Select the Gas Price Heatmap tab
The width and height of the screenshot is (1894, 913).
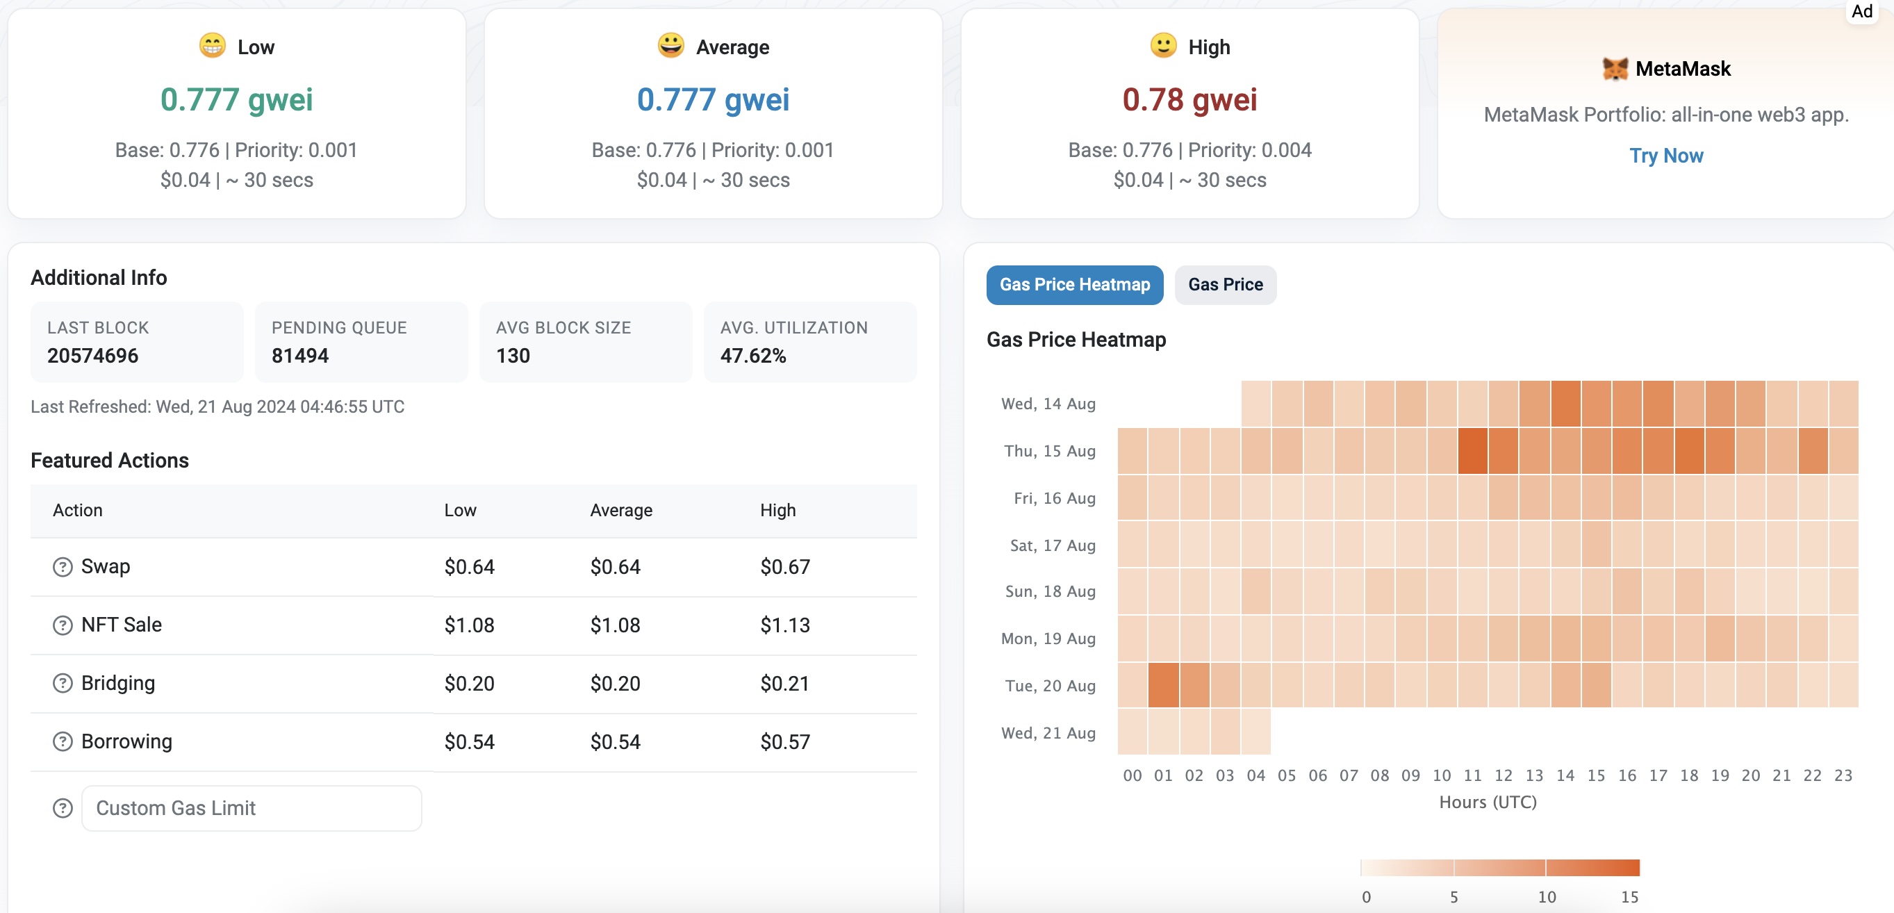[1074, 284]
